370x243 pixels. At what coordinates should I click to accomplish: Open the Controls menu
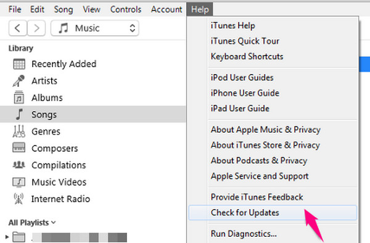(x=126, y=9)
